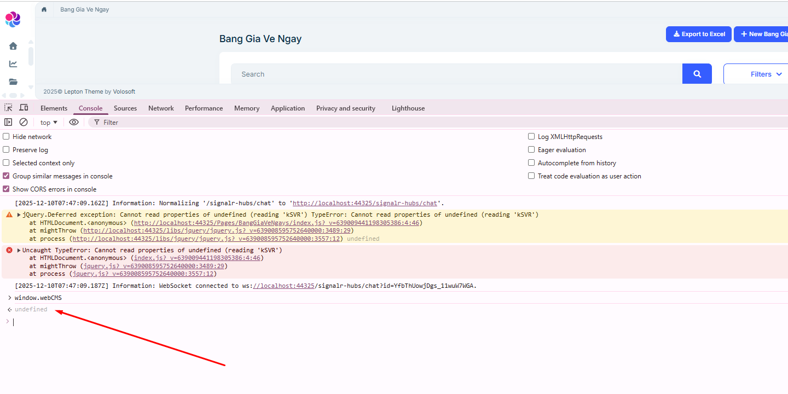This screenshot has height=394, width=788.
Task: Expand the jQuery.Deferred exception warning
Action: [x=19, y=215]
